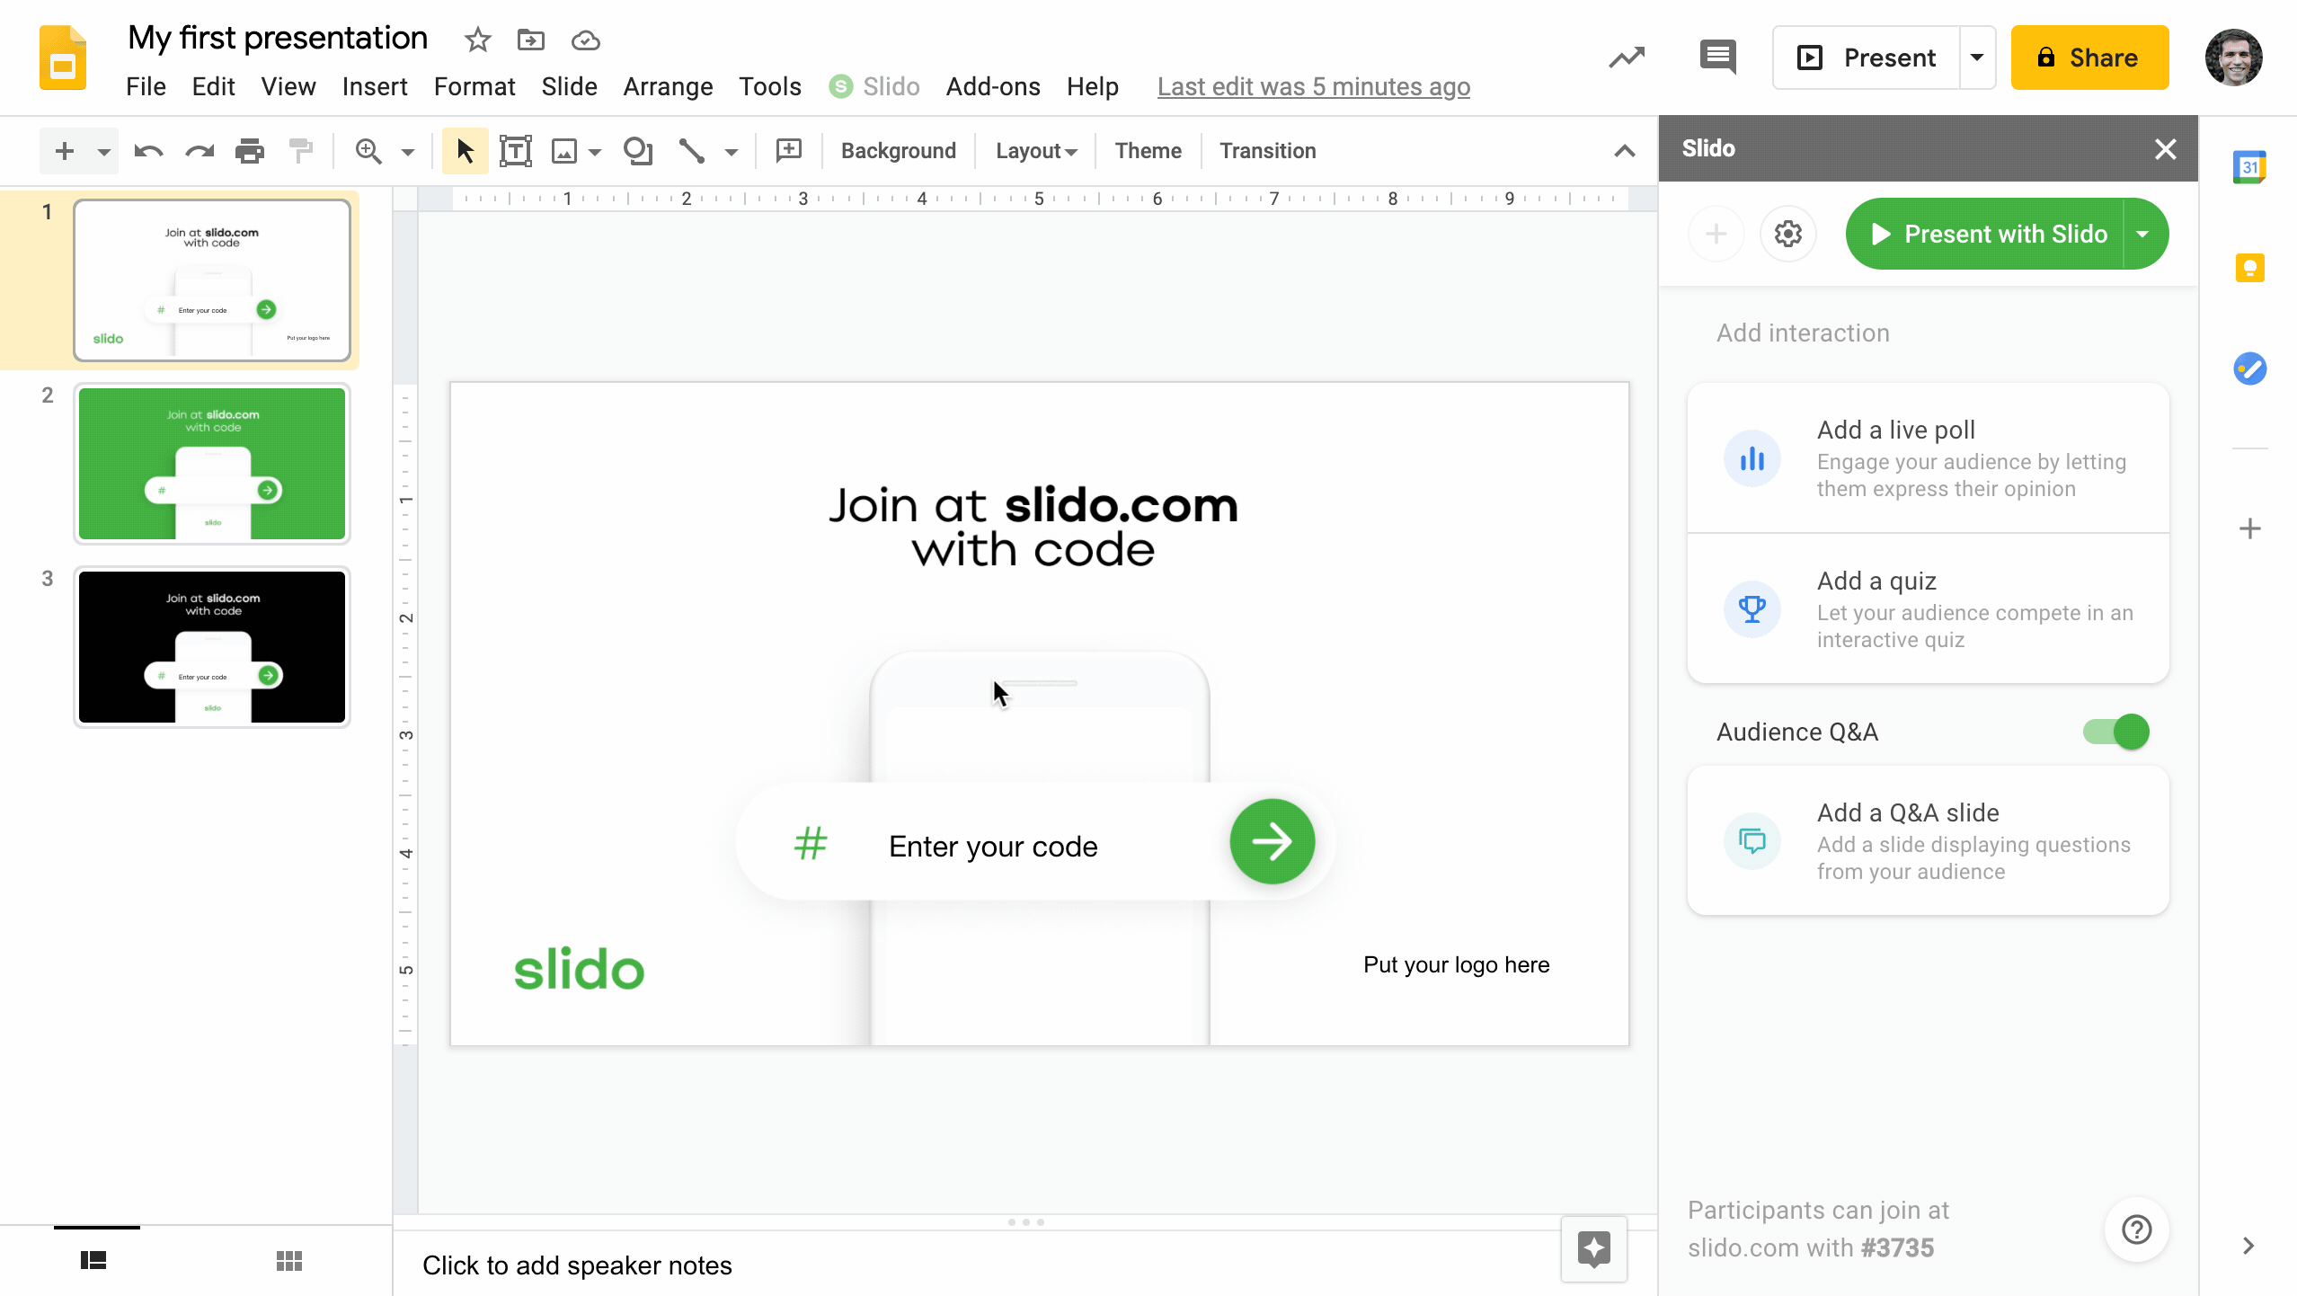Switch to grid view
This screenshot has height=1296, width=2297.
pyautogui.click(x=288, y=1261)
